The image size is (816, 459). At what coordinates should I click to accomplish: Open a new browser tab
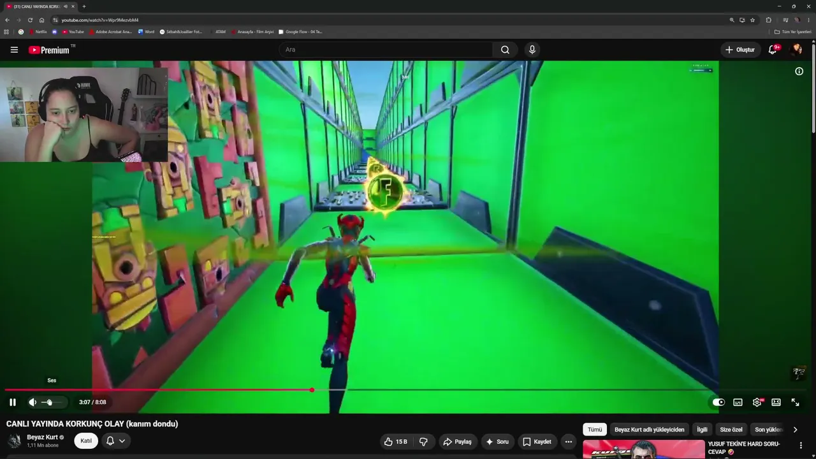(84, 6)
